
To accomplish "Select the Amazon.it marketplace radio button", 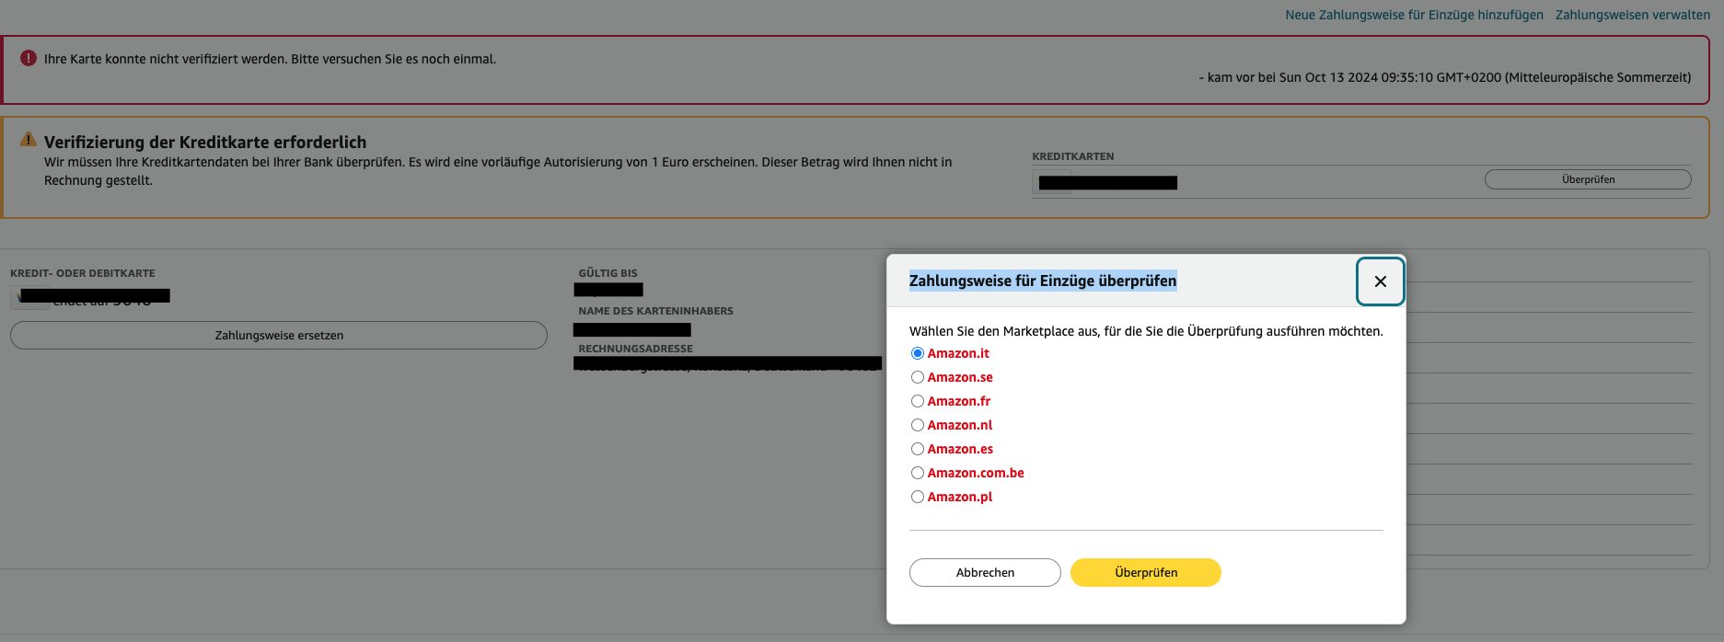I will 918,353.
